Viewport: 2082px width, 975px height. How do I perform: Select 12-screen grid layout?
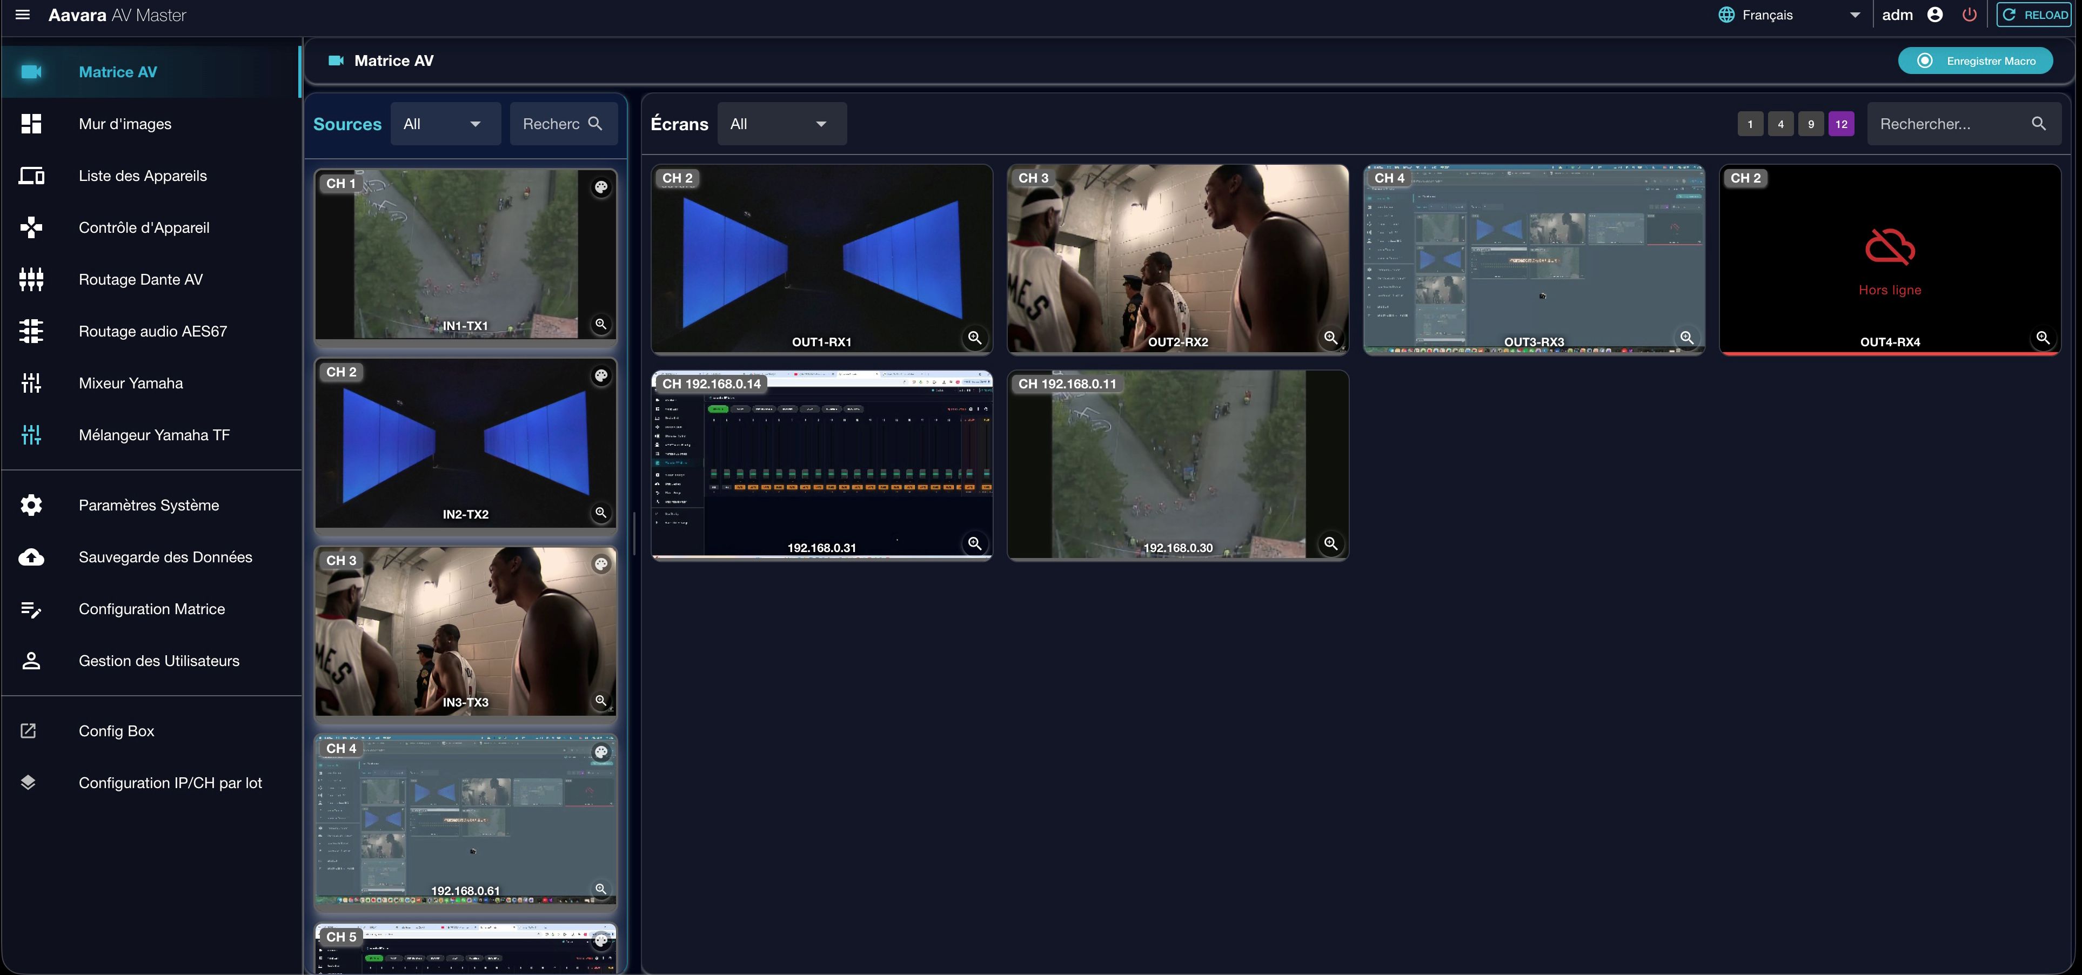pyautogui.click(x=1841, y=124)
